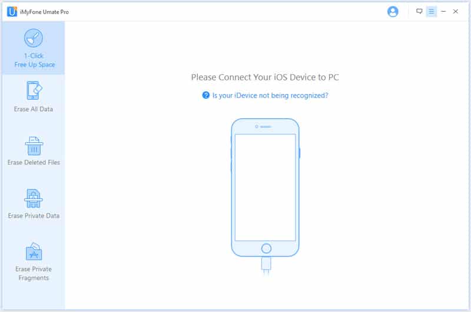Viewport: 471px width, 312px height.
Task: Switch to Erase Deleted Files tab label
Action: tap(34, 162)
